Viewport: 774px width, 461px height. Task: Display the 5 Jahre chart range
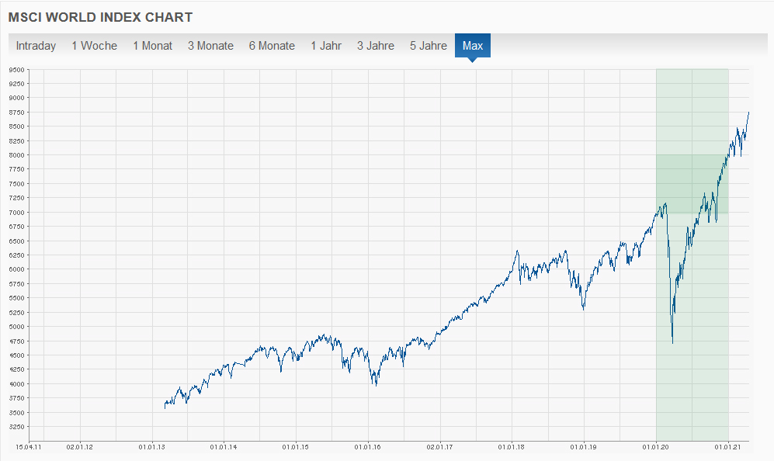(x=429, y=46)
